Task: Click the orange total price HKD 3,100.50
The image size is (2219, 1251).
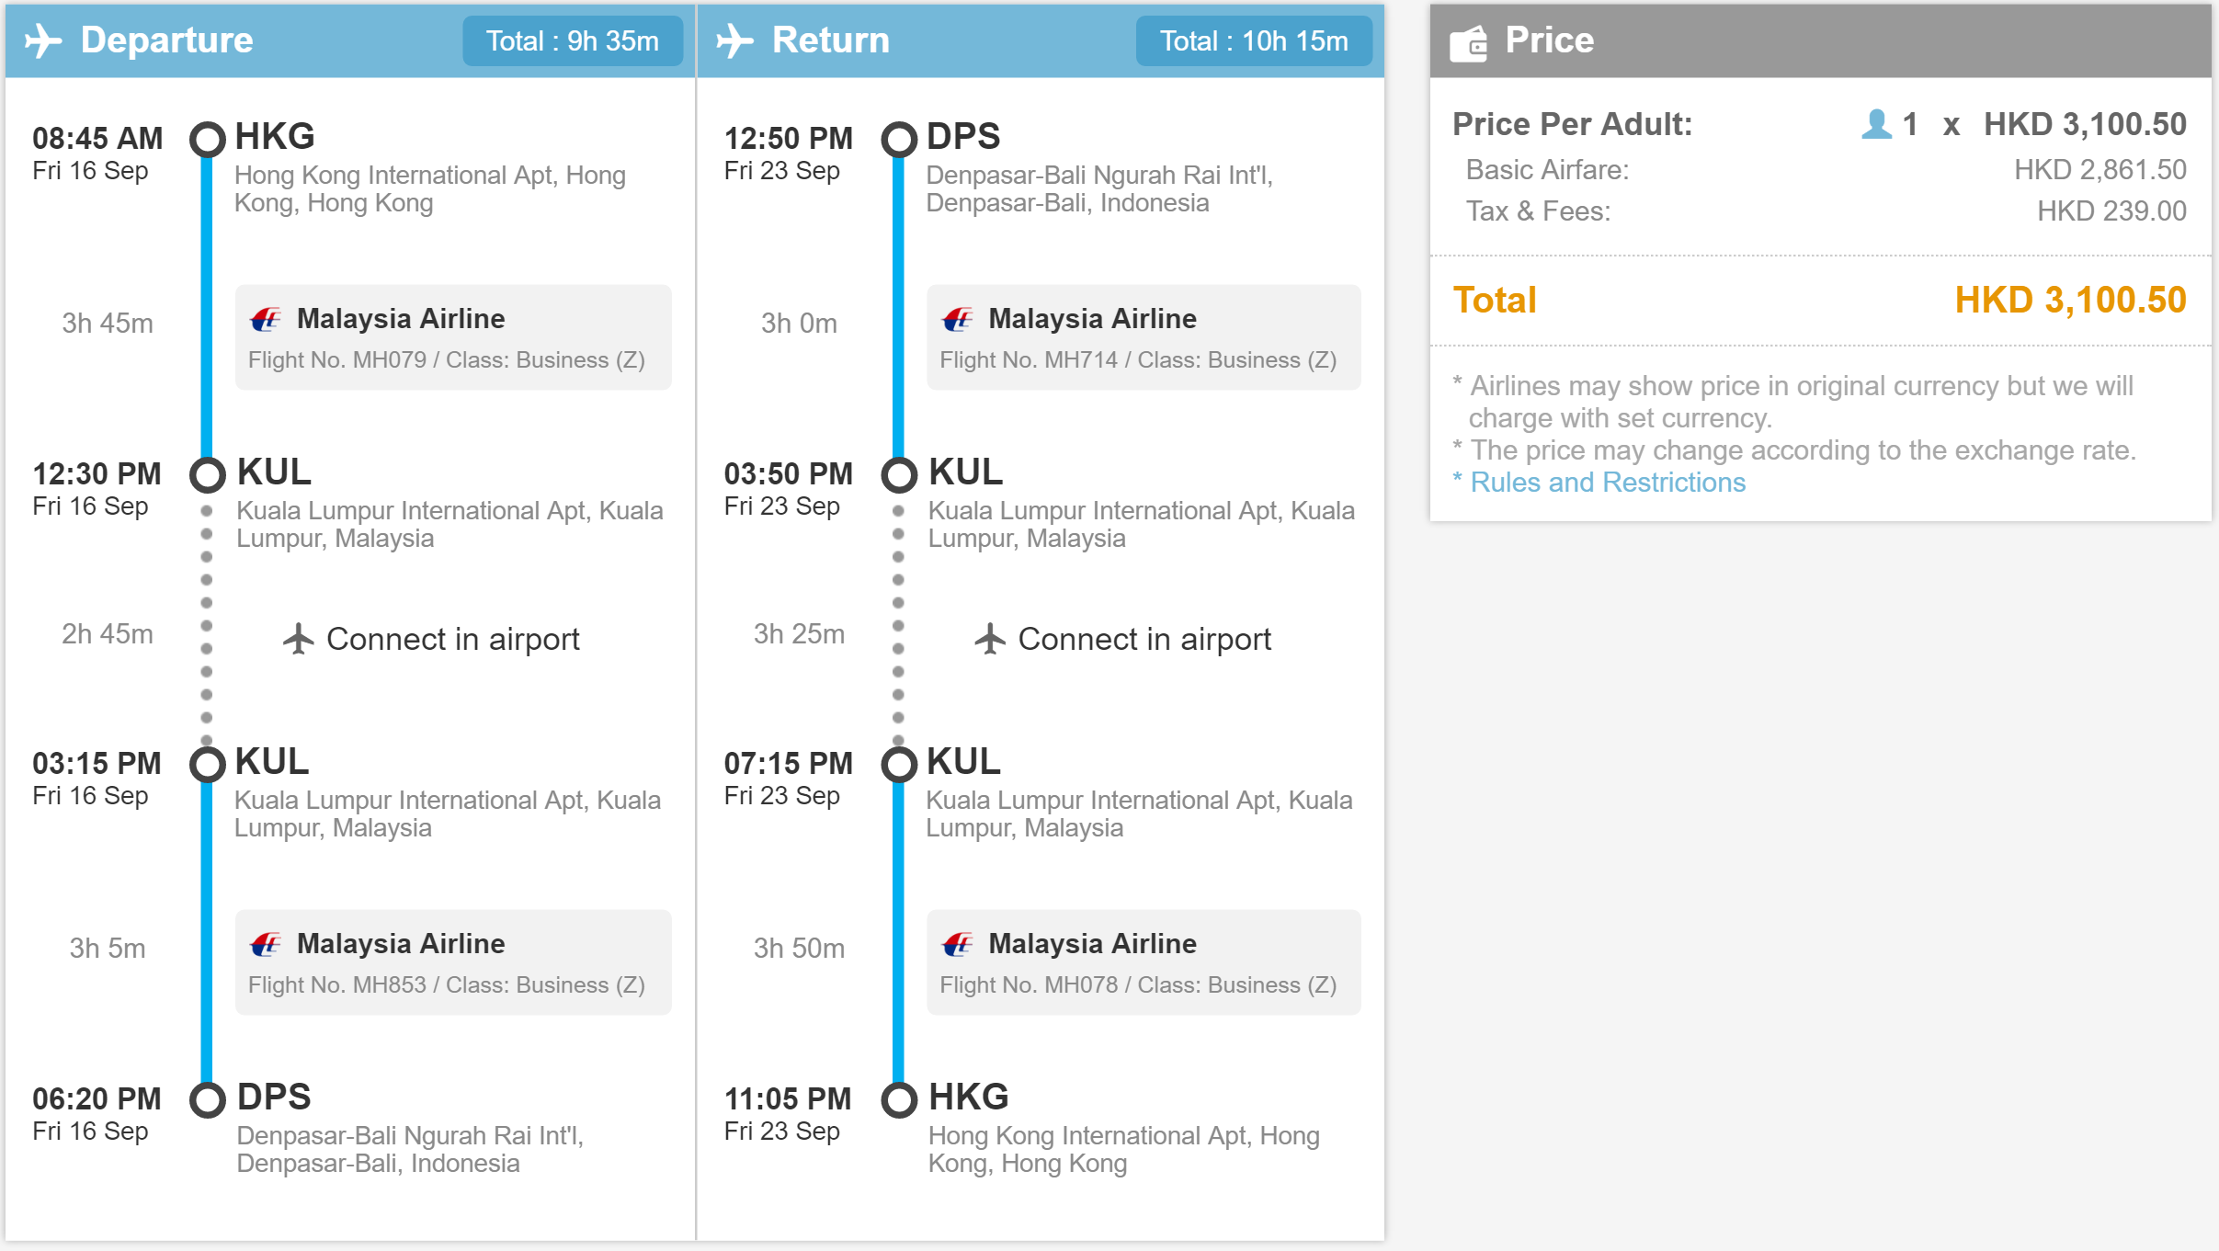Action: [x=2070, y=301]
